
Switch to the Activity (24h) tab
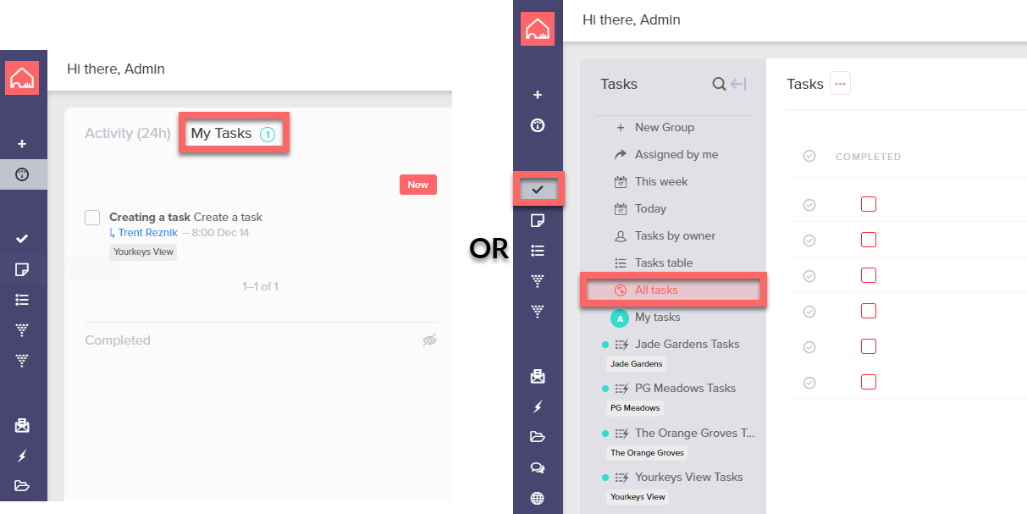(x=128, y=133)
